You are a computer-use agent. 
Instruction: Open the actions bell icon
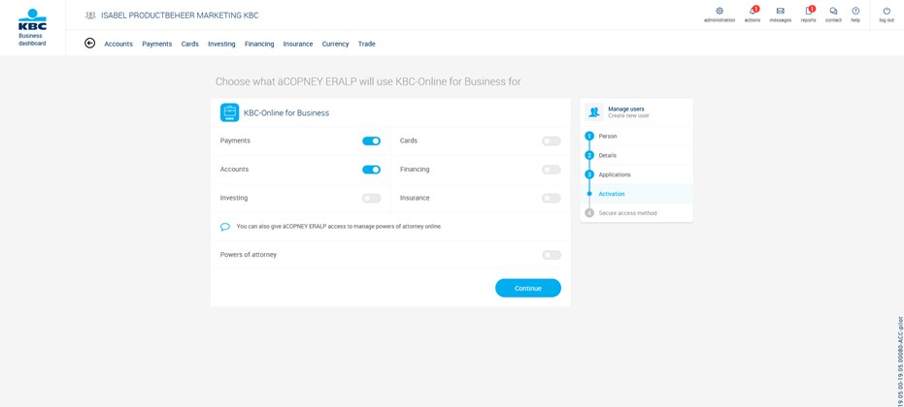753,11
